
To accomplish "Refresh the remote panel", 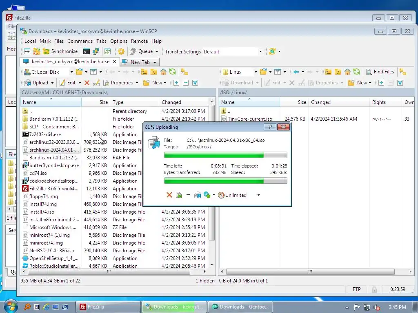I will click(357, 72).
